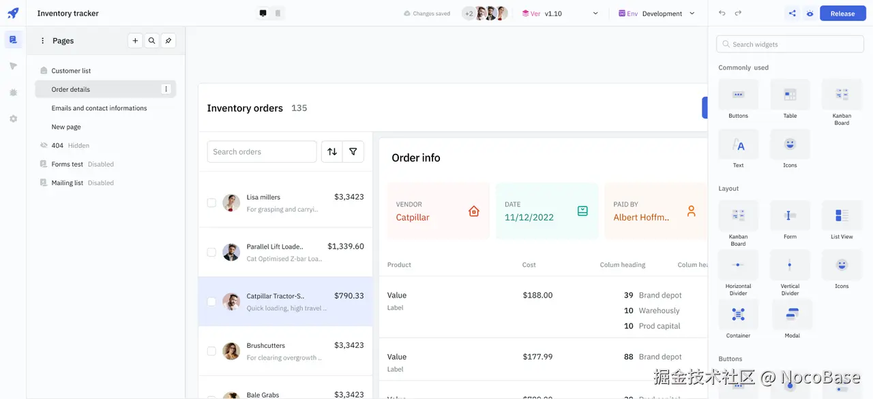Search pages with magnifier icon
Image resolution: width=873 pixels, height=399 pixels.
pos(151,41)
